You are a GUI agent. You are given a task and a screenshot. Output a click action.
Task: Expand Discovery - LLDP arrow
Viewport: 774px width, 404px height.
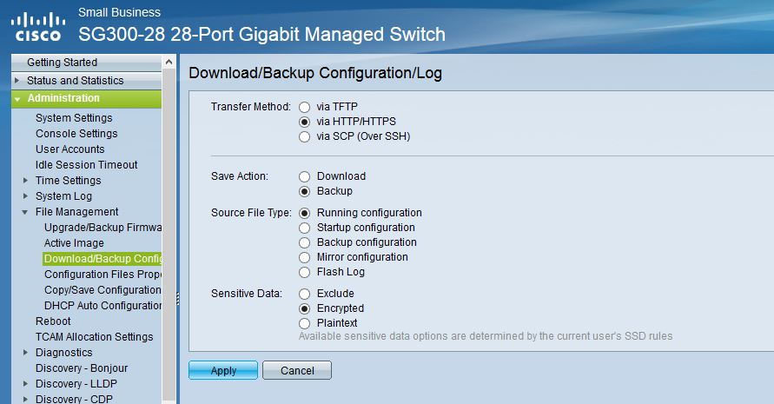tap(25, 384)
